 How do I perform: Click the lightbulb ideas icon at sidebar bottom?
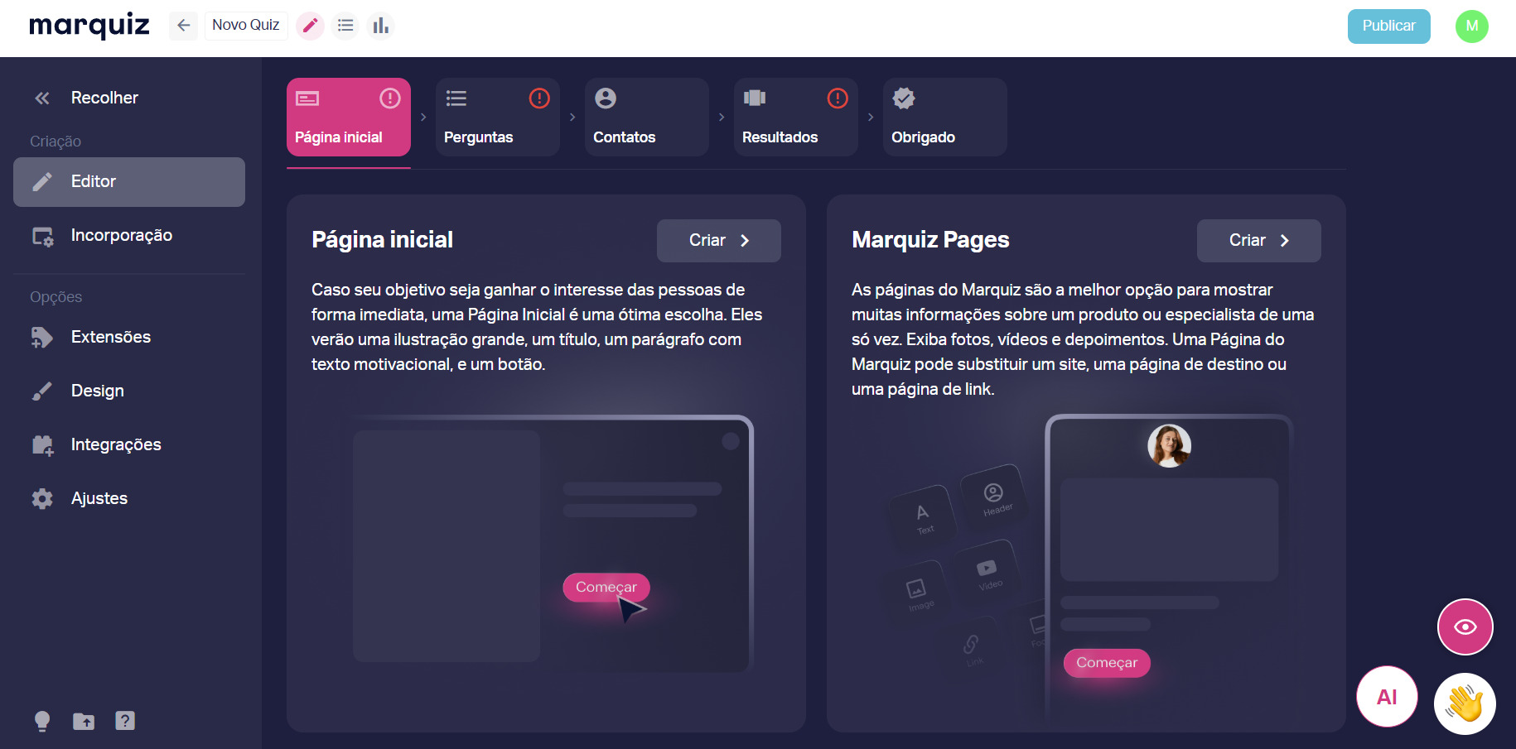[42, 721]
